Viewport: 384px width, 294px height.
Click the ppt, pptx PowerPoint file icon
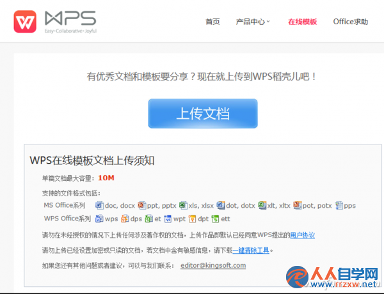click(x=142, y=205)
